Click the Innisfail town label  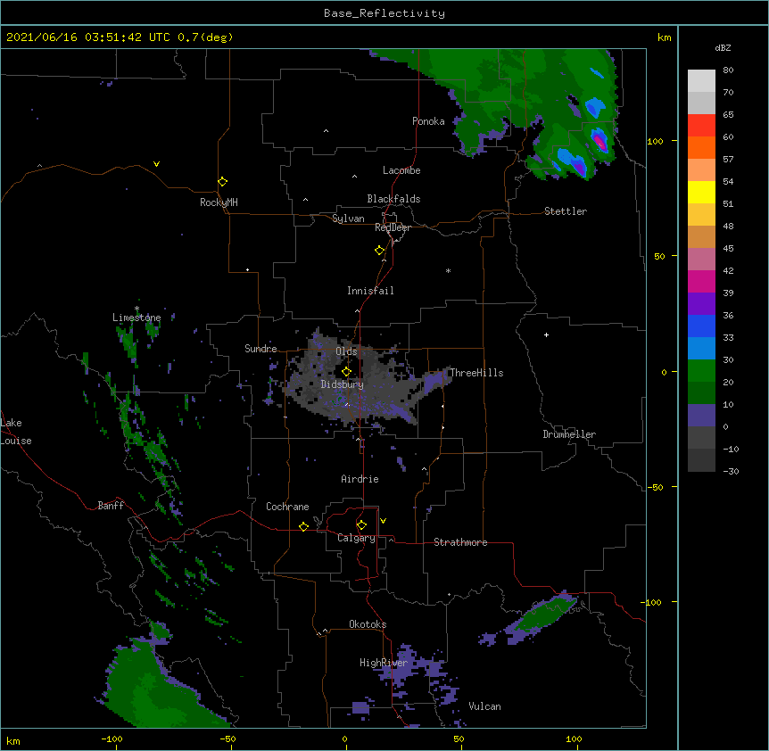[370, 291]
